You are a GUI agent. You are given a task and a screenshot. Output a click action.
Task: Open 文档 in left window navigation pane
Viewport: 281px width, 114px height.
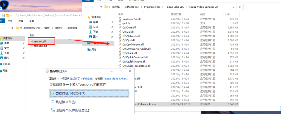[7, 48]
